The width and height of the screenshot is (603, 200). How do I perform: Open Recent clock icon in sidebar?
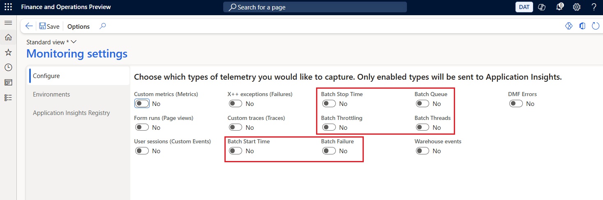pyautogui.click(x=8, y=67)
